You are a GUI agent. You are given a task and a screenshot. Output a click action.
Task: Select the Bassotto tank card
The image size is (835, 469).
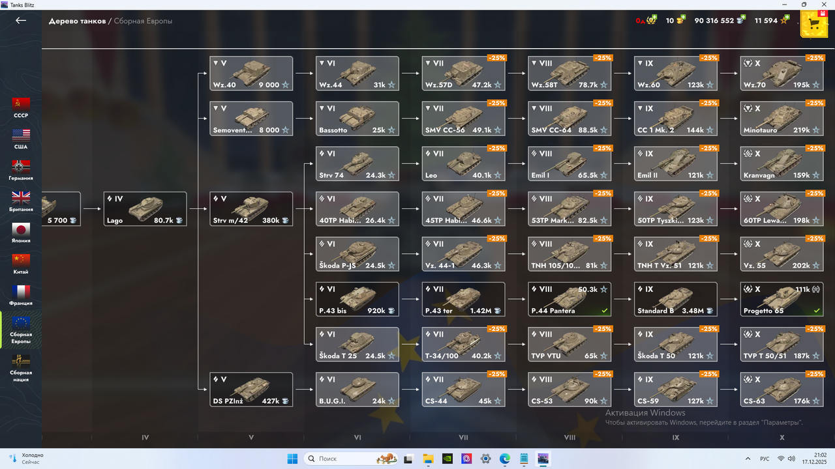click(357, 119)
